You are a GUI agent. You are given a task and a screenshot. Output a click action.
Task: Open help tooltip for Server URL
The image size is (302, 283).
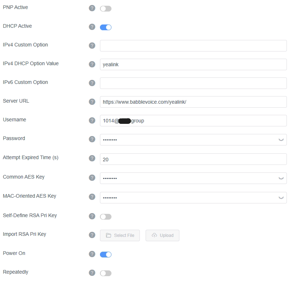pyautogui.click(x=92, y=102)
